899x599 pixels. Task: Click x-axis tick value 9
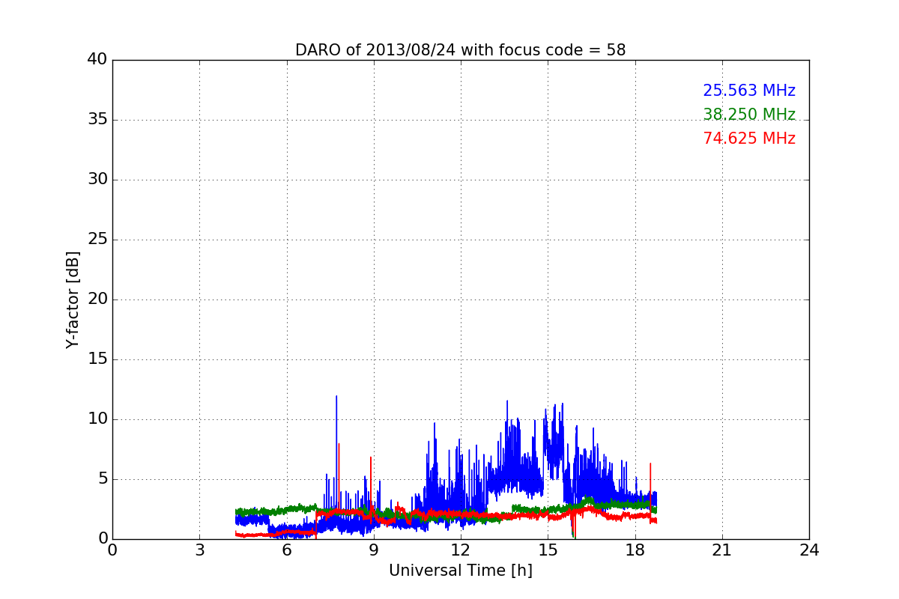point(373,550)
